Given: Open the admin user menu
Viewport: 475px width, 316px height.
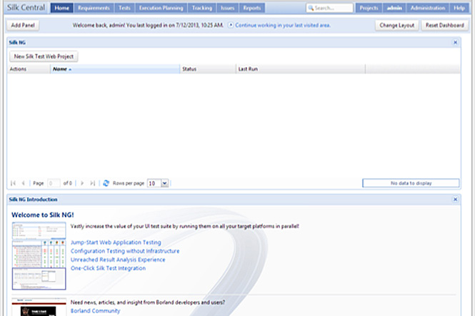Looking at the screenshot, I should (394, 8).
